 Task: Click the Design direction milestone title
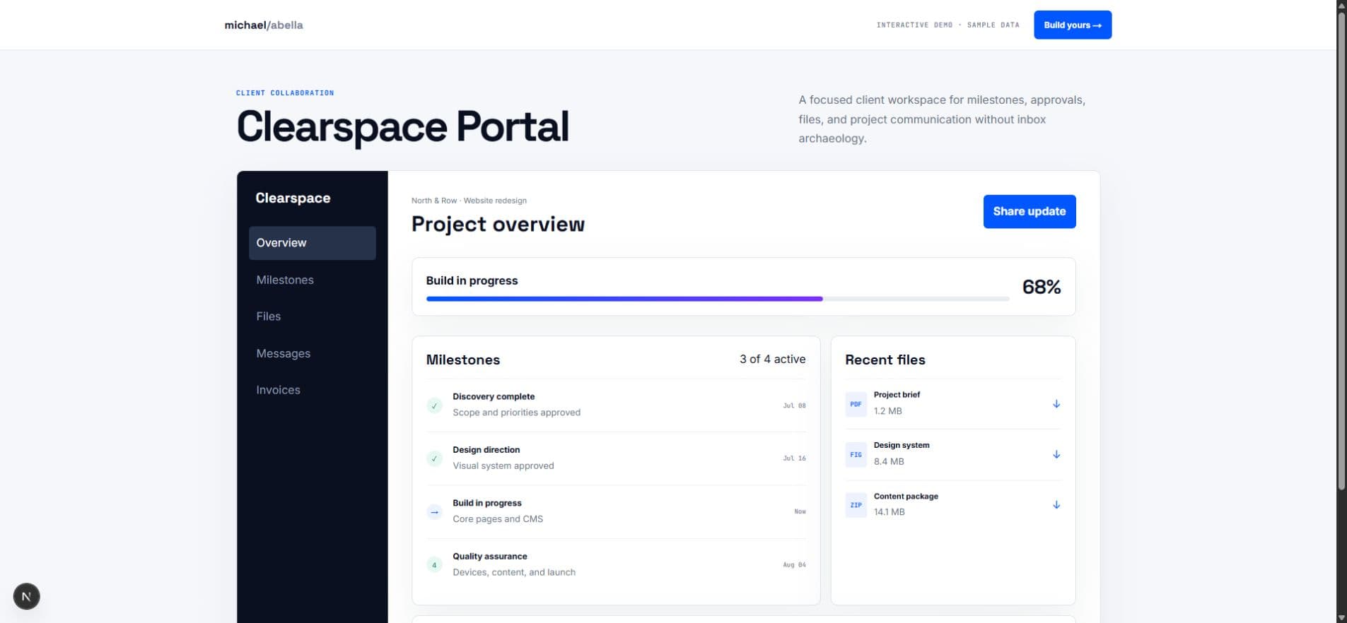[486, 449]
